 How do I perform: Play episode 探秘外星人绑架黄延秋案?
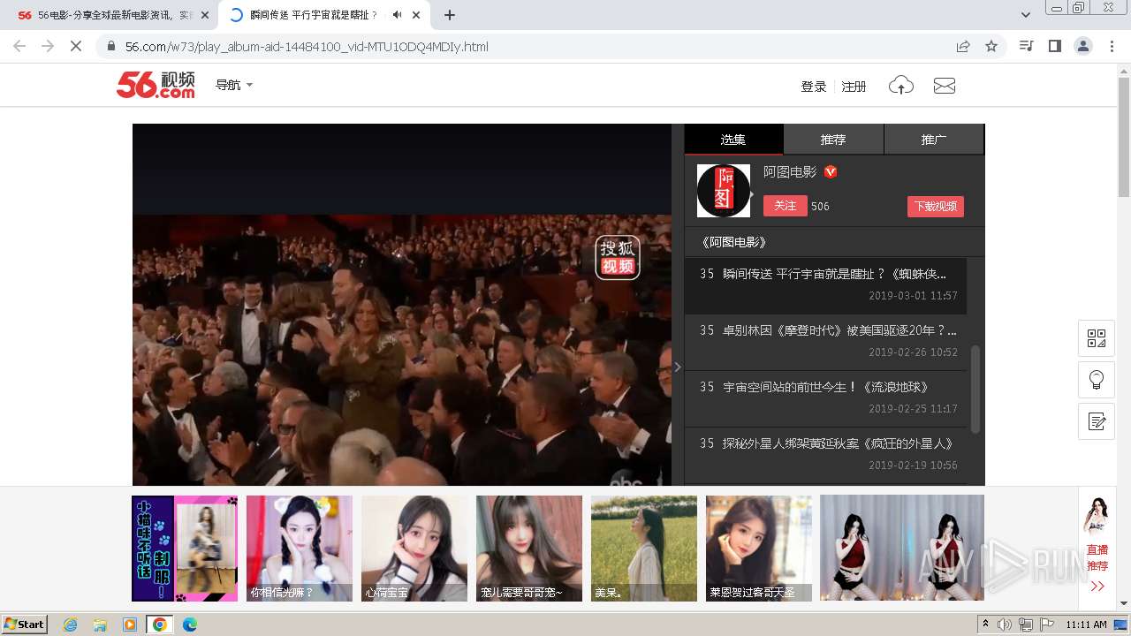click(x=825, y=455)
